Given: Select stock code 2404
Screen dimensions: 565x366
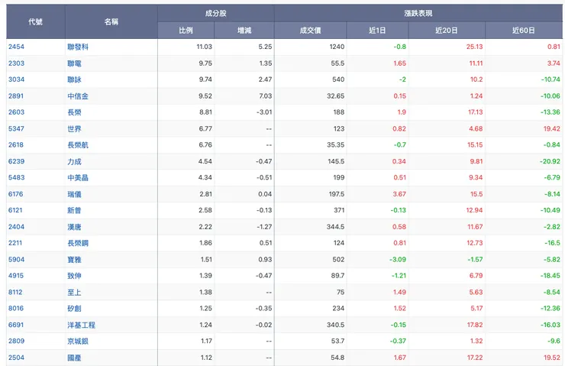Looking at the screenshot, I should [x=16, y=227].
